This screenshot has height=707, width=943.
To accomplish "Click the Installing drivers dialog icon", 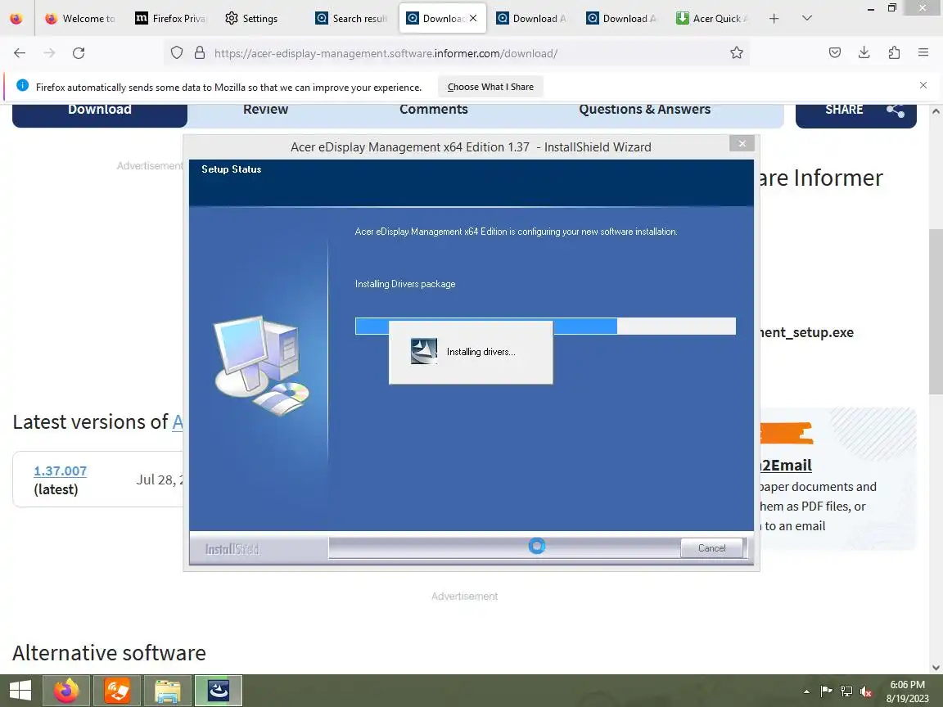I will [424, 352].
